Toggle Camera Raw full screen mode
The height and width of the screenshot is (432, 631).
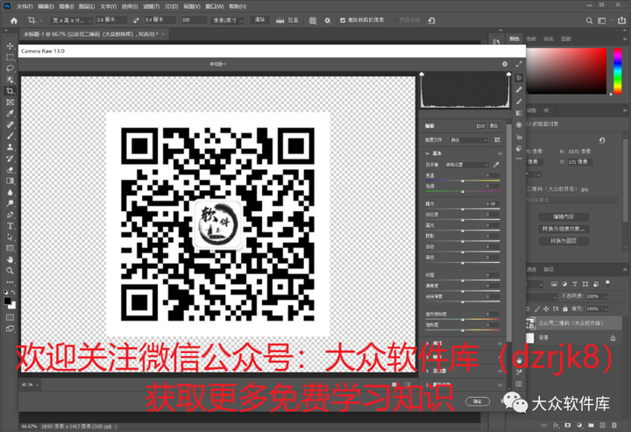point(519,64)
